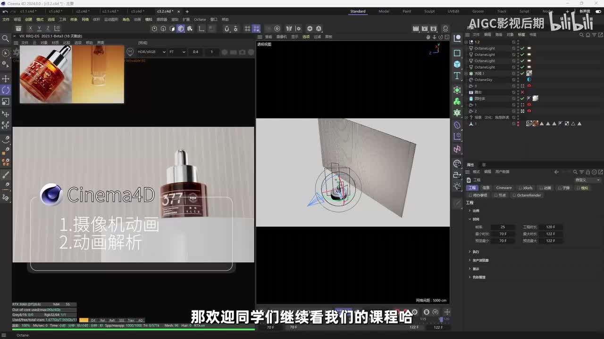The height and width of the screenshot is (339, 604).
Task: Click the camera icon in right toolbar
Action: (457, 175)
